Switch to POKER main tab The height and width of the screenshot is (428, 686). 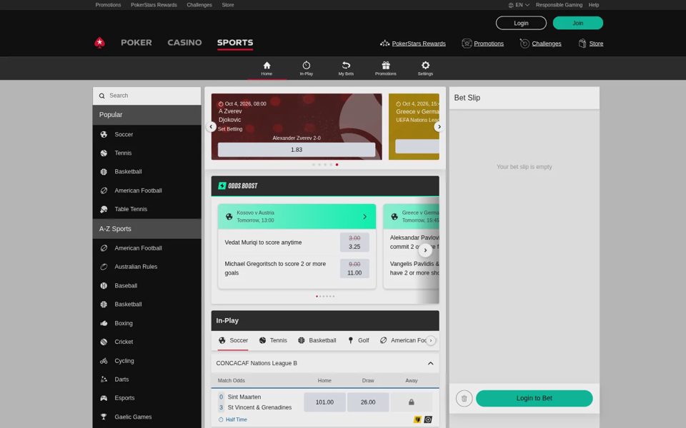136,43
